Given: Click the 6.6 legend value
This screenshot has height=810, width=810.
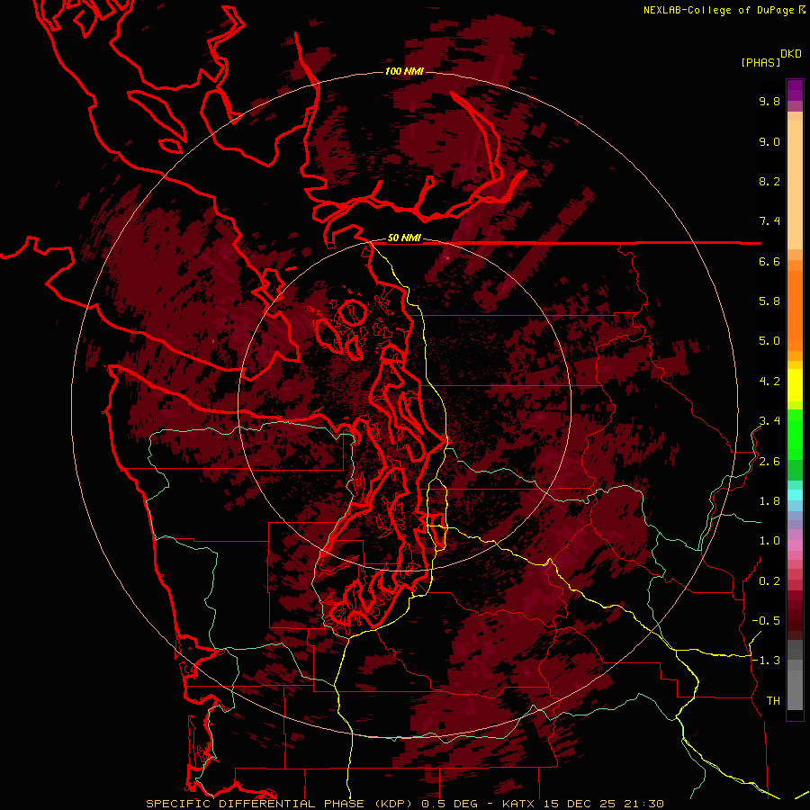Looking at the screenshot, I should pyautogui.click(x=769, y=261).
